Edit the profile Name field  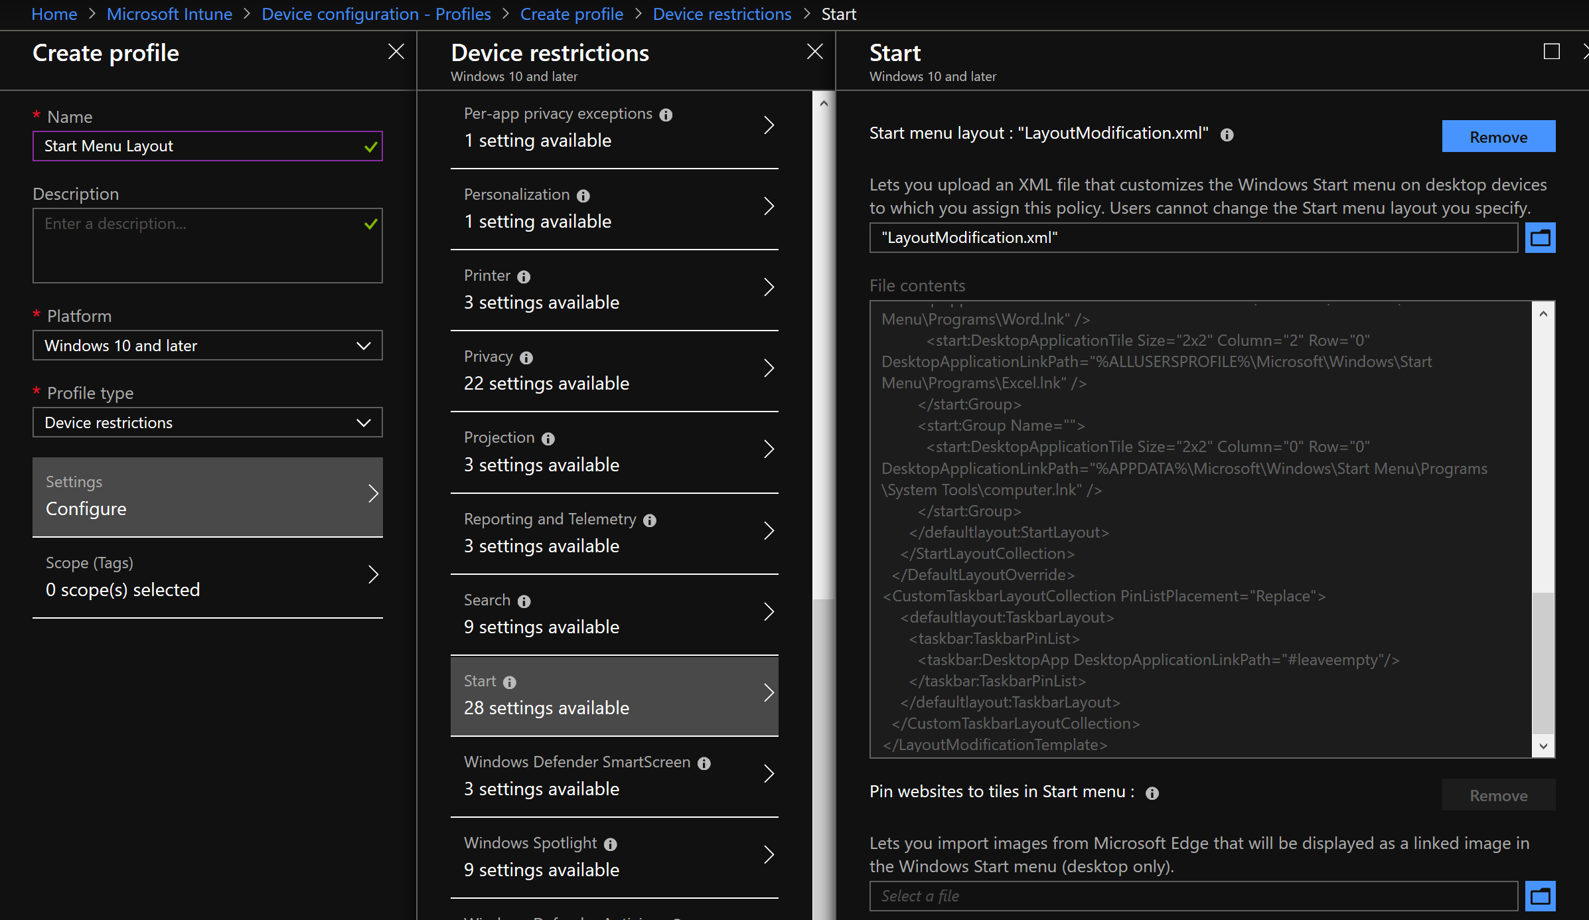tap(208, 146)
